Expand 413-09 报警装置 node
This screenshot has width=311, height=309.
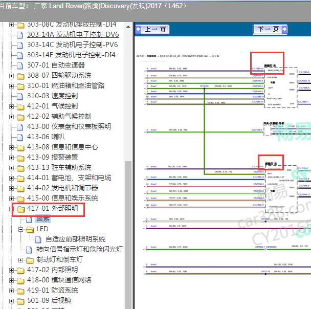pyautogui.click(x=11, y=158)
